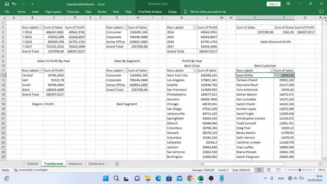Open the Design ribbon tab
Screen dimensions: 327x184
(173, 12)
